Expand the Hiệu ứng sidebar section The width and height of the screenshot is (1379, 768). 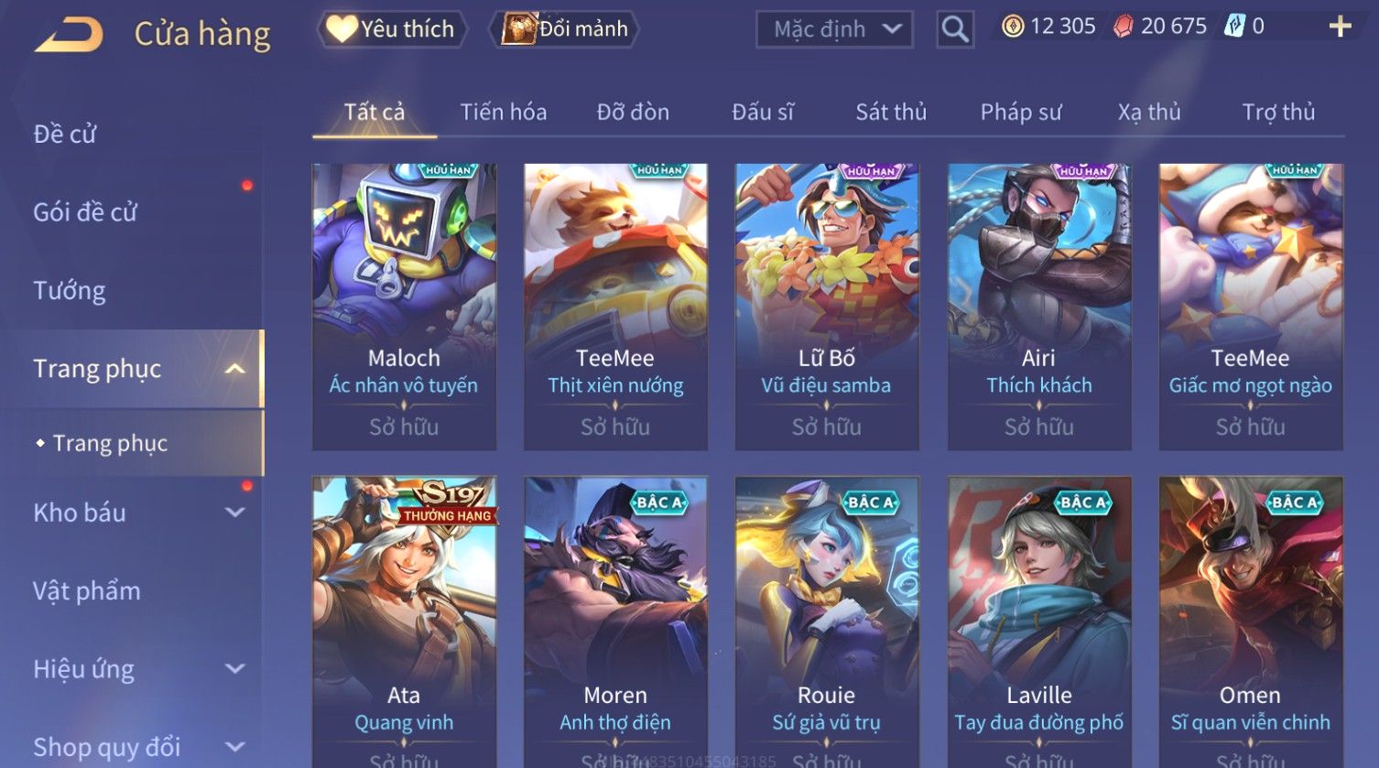pos(235,669)
